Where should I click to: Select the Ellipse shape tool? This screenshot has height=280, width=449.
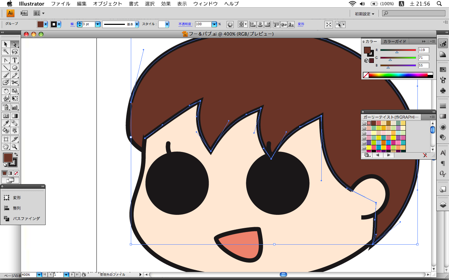tap(15, 68)
